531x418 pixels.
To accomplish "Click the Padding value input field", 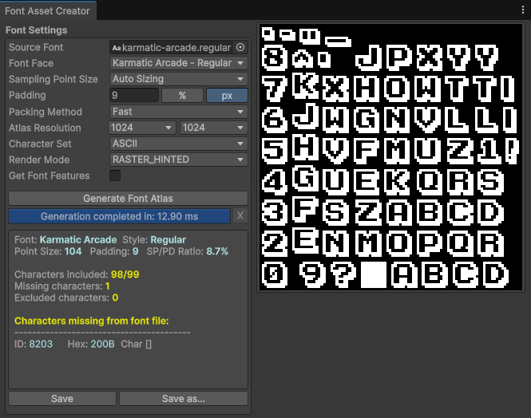I will point(133,96).
